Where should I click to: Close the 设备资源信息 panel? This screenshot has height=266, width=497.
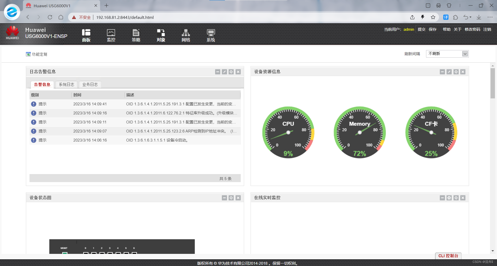463,72
